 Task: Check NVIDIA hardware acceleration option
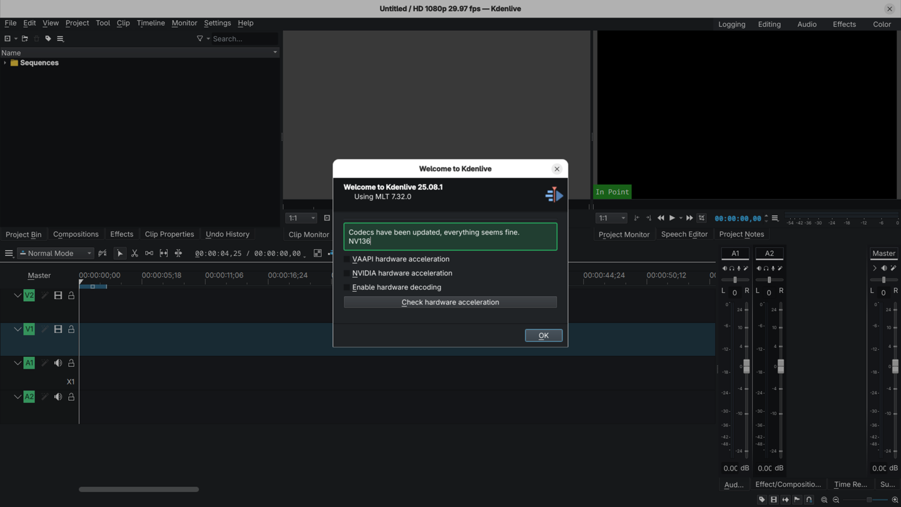[347, 274]
